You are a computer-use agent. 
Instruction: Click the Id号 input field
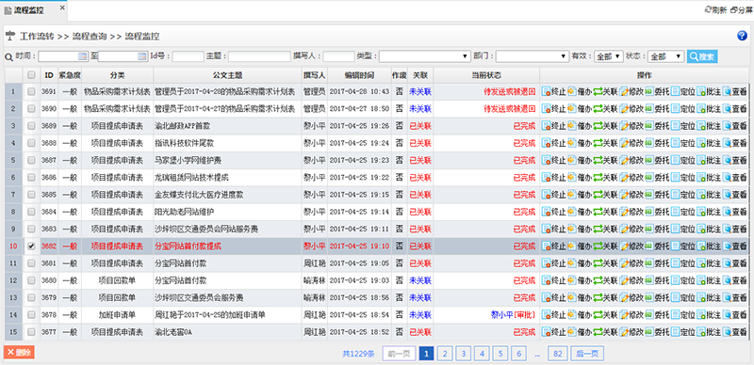pos(188,56)
